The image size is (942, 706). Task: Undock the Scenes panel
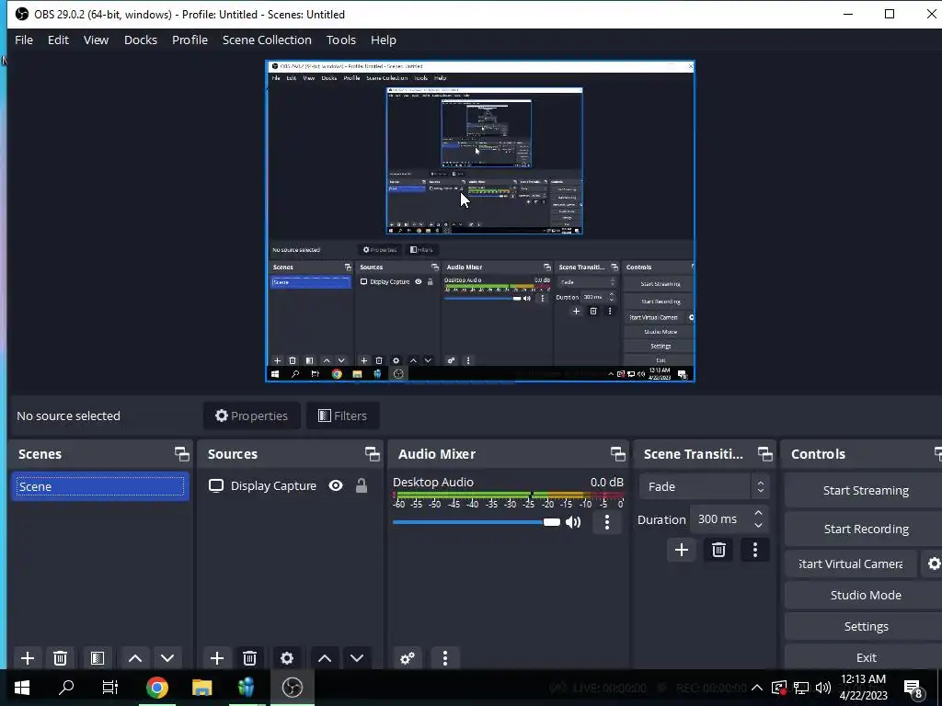(x=181, y=454)
